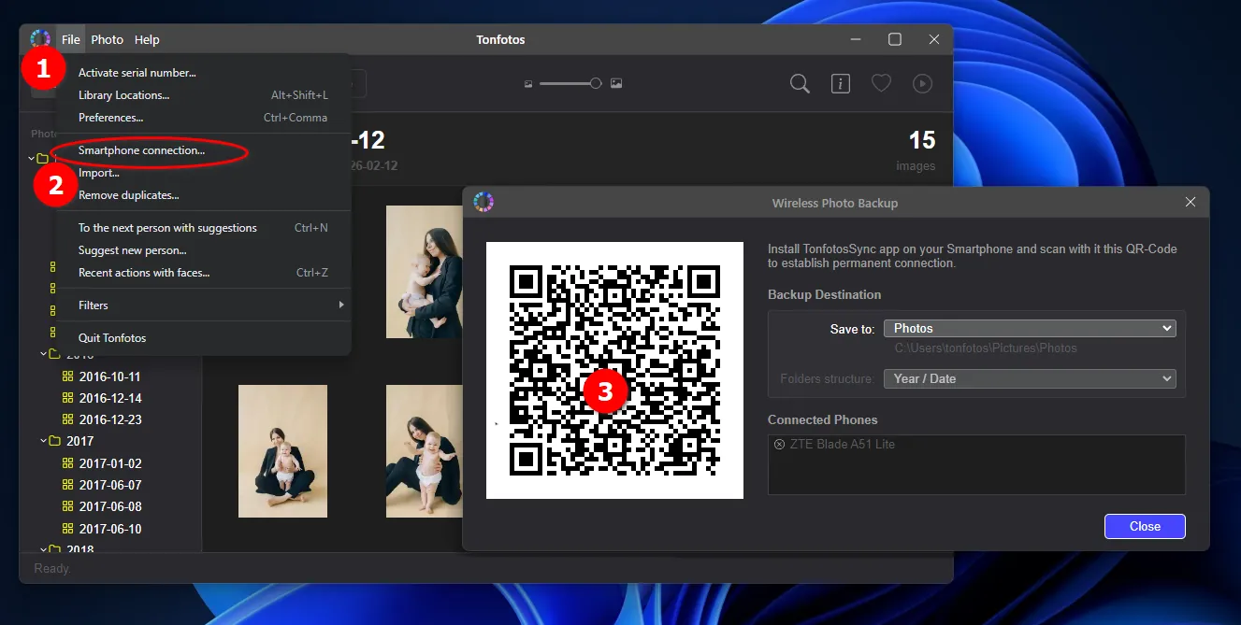Open album 2017-06-10

pos(110,529)
